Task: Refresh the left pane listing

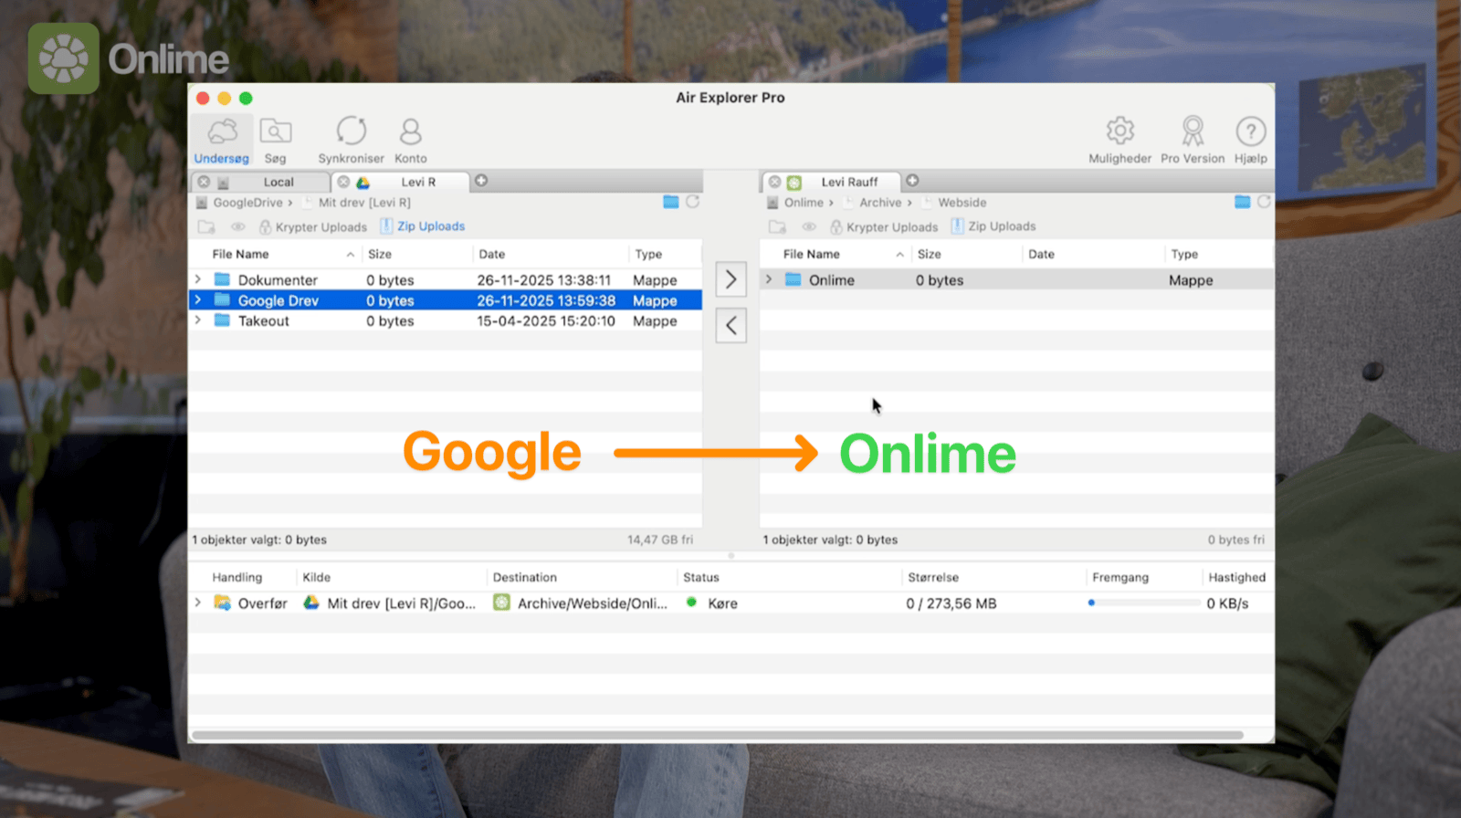Action: coord(692,202)
